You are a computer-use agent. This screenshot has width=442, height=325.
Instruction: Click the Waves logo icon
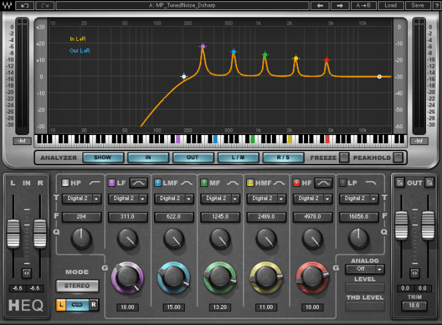[7, 5]
